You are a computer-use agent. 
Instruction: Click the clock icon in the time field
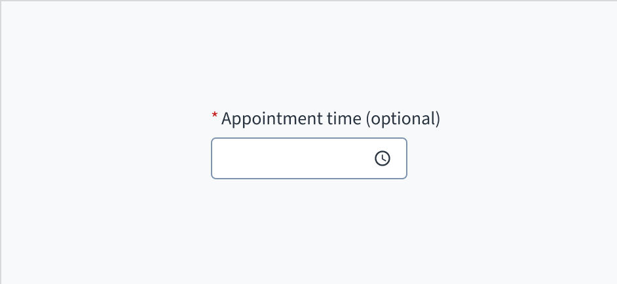[x=383, y=158]
